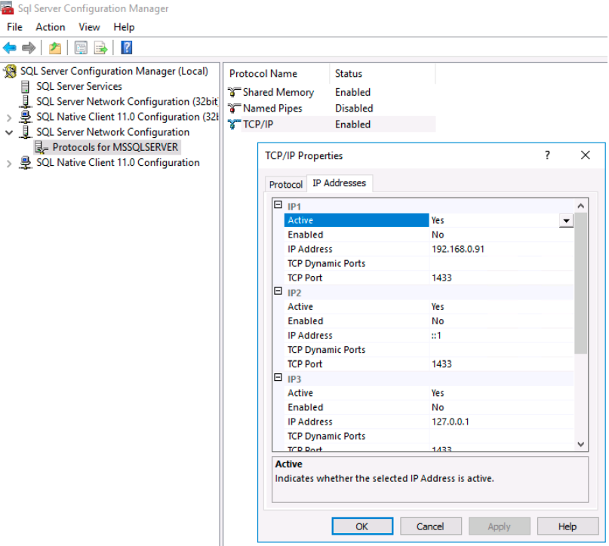
Task: Select SQL Server Network Configuration (32bit) label
Action: tap(127, 102)
